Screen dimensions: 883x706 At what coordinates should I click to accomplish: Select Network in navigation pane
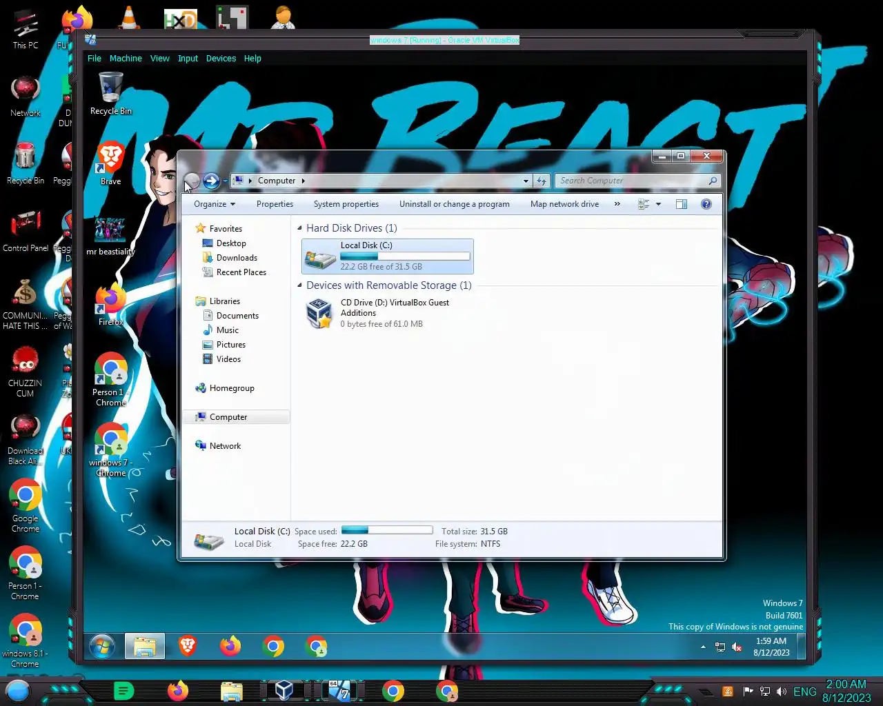[x=225, y=446]
